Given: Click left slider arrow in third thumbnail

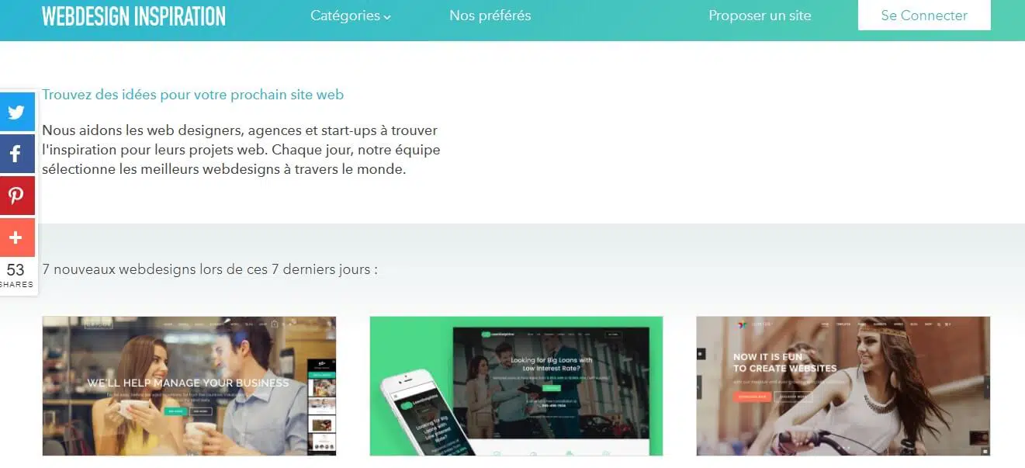Looking at the screenshot, I should 700,387.
